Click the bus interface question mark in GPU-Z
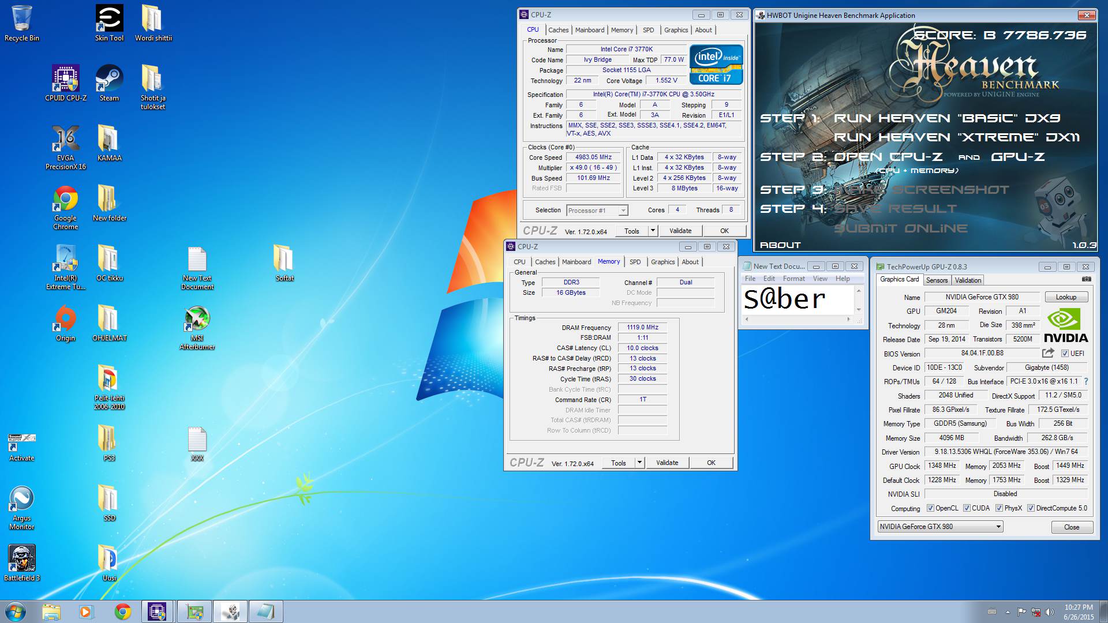The height and width of the screenshot is (623, 1108). [1086, 381]
